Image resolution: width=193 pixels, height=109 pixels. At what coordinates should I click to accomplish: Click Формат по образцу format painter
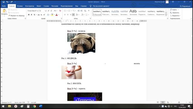[x=17, y=15]
